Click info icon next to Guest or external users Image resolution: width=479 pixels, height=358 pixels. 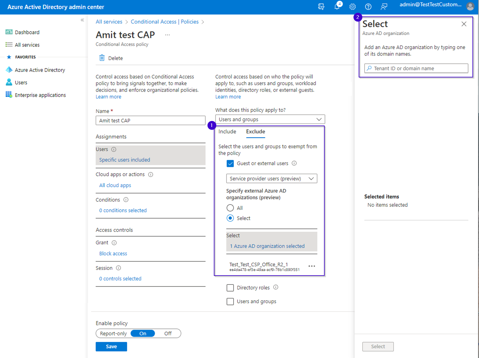(x=294, y=163)
